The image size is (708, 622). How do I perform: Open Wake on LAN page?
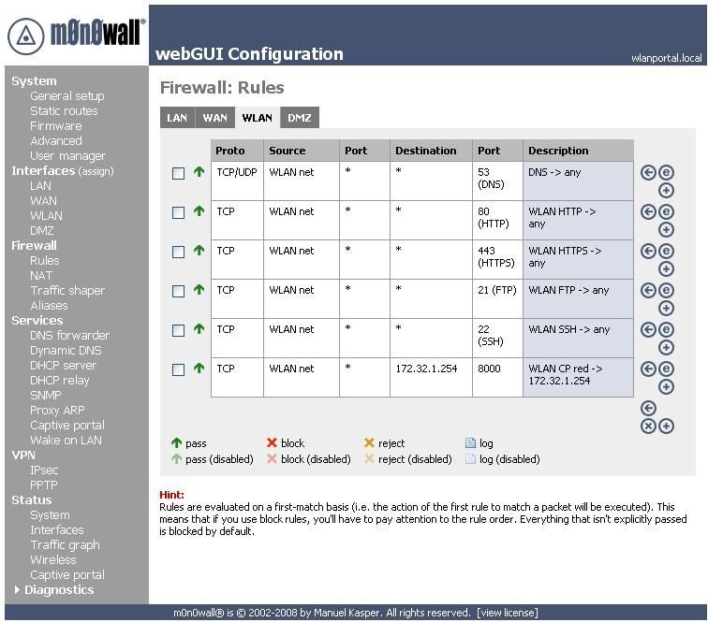coord(66,441)
